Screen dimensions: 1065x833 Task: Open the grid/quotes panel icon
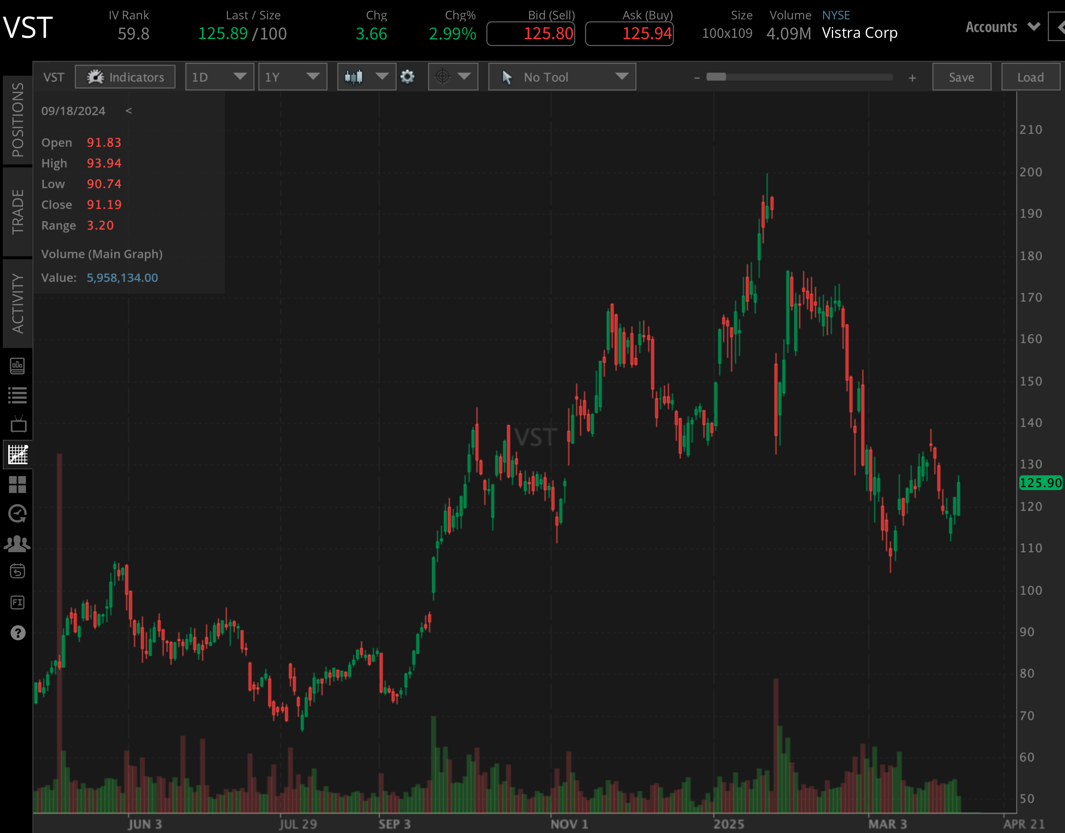18,484
